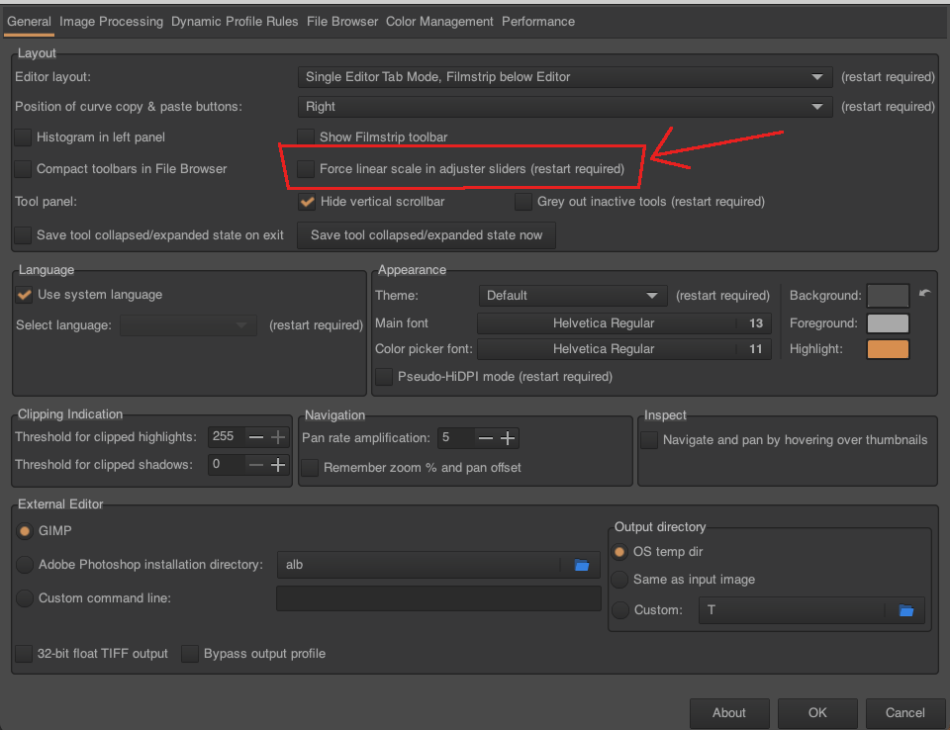The height and width of the screenshot is (730, 950).
Task: Click the OK button
Action: click(816, 712)
